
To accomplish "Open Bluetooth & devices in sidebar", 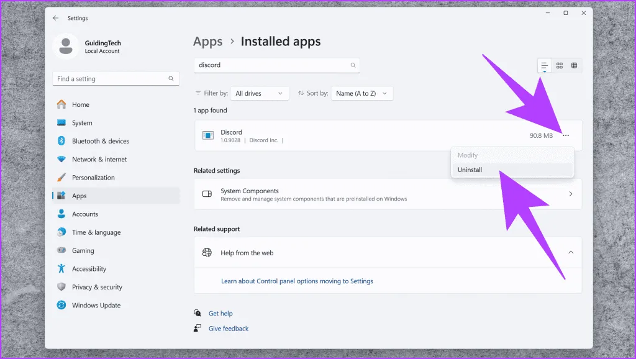I will tap(100, 141).
